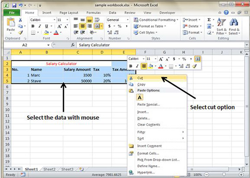Click the Format Painter brush in Clipboard group
Screen dimensions: 250x178
[x=21, y=33]
